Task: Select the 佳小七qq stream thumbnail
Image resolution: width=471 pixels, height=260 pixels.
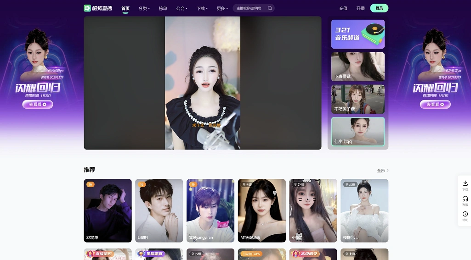Action: [x=358, y=132]
